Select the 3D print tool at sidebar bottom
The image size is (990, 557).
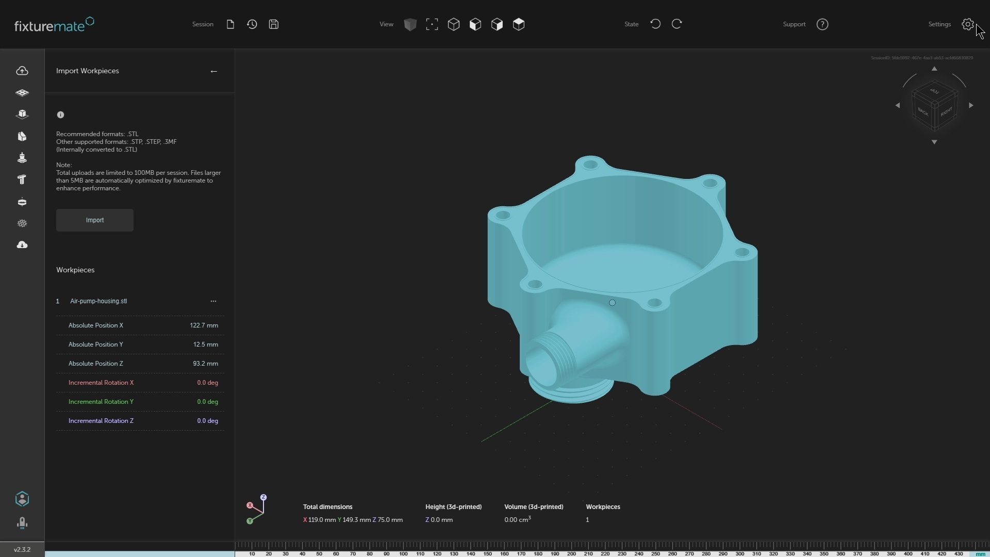(22, 522)
